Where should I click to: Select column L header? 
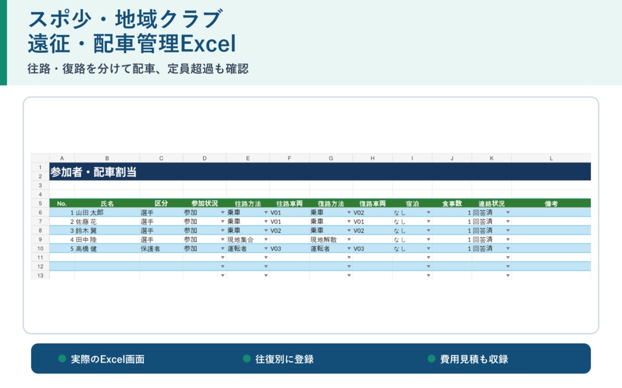pos(551,158)
